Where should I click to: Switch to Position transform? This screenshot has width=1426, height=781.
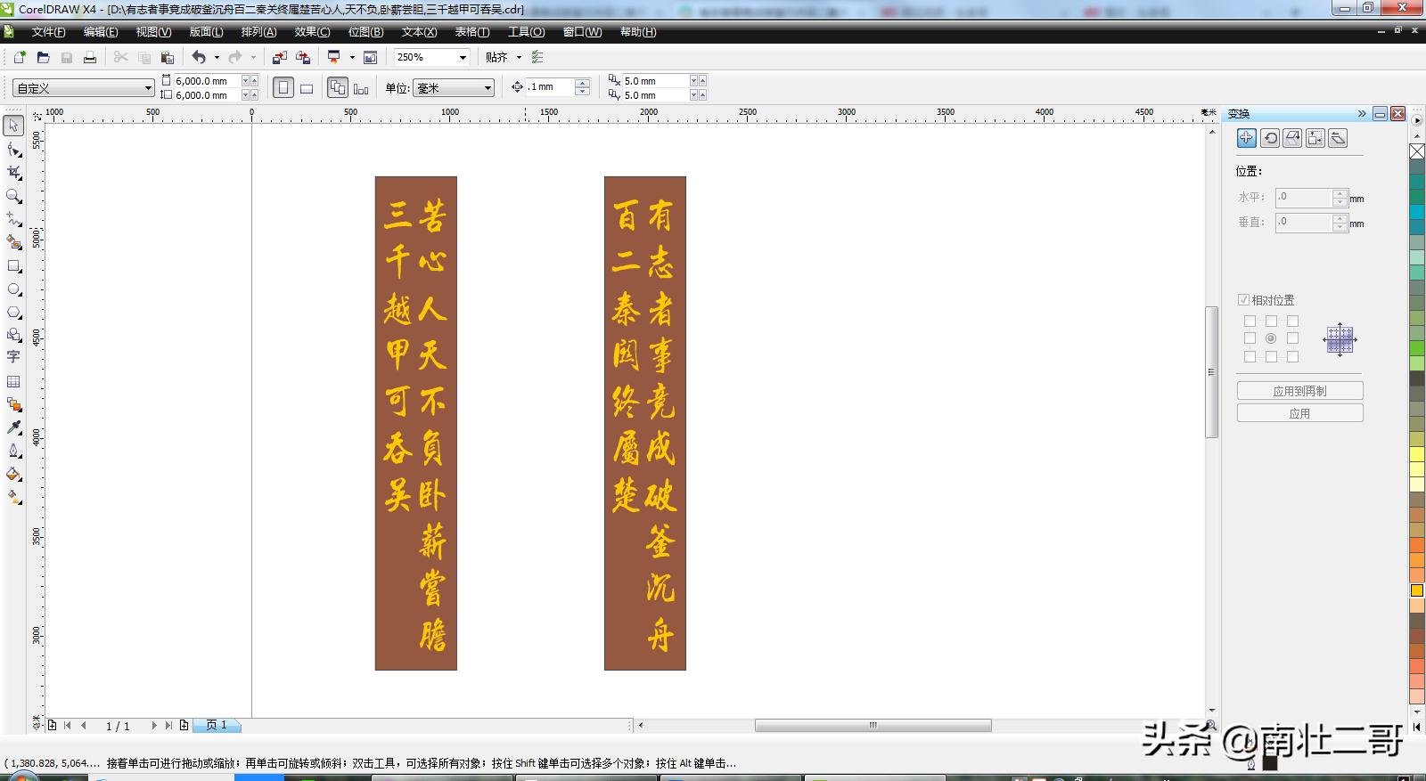click(x=1247, y=138)
